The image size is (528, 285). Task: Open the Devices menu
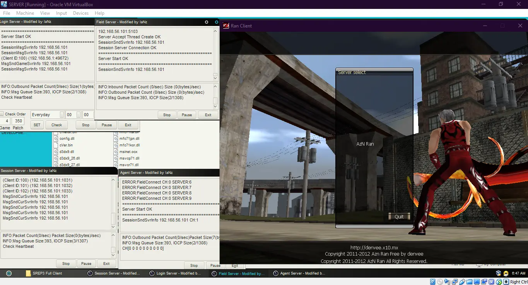point(81,13)
